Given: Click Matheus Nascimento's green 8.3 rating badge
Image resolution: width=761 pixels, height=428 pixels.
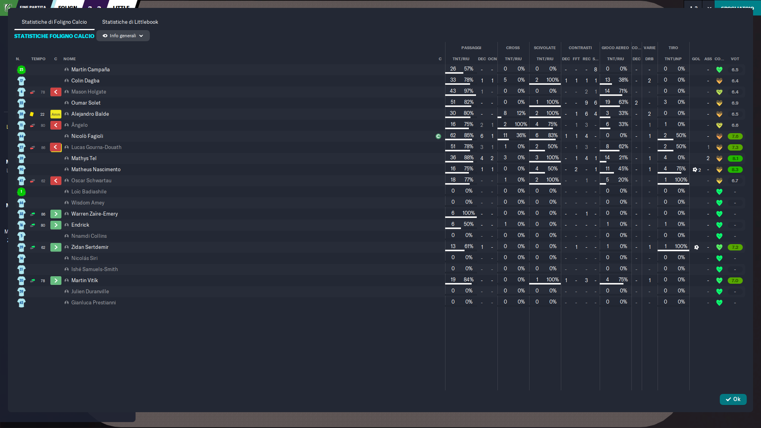Looking at the screenshot, I should [x=735, y=170].
